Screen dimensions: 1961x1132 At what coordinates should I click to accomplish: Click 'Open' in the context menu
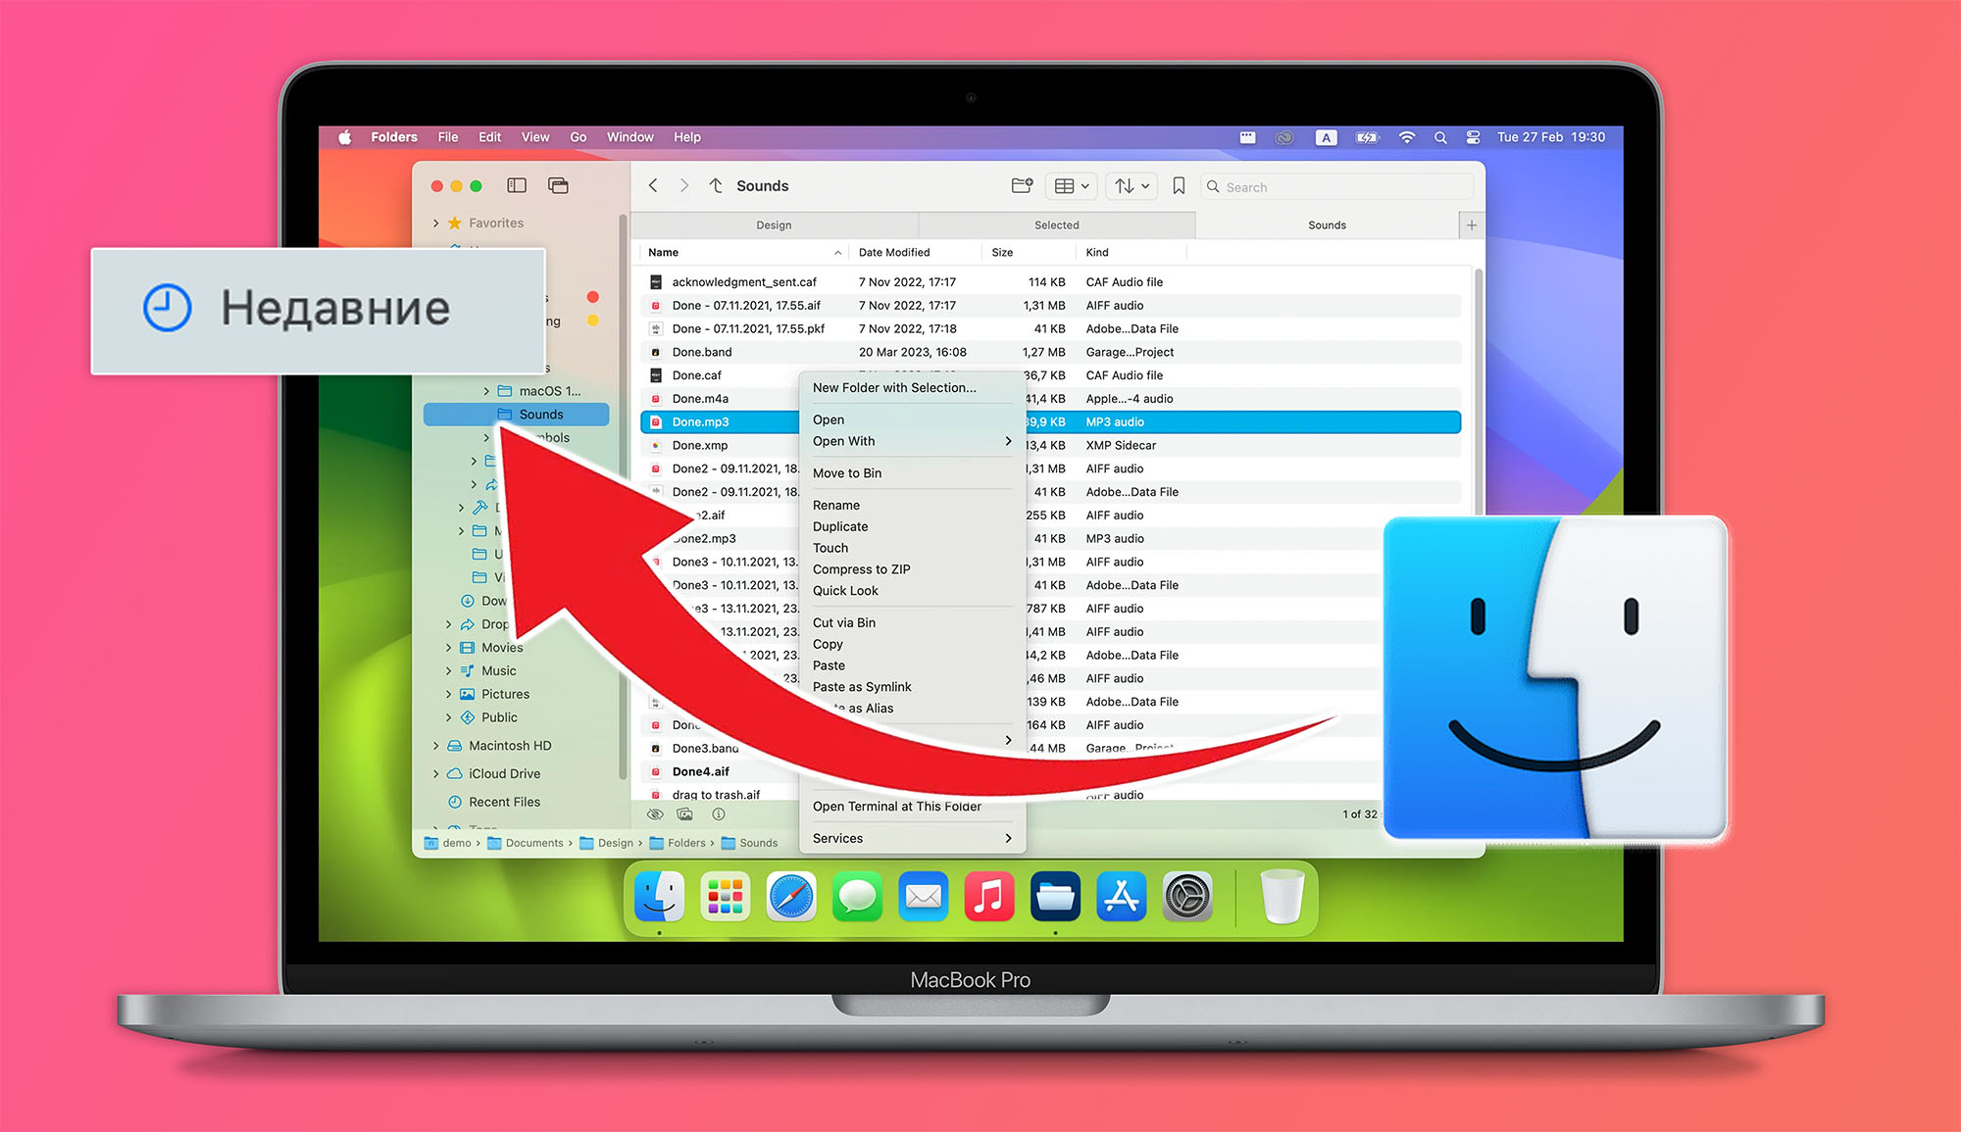click(x=827, y=419)
